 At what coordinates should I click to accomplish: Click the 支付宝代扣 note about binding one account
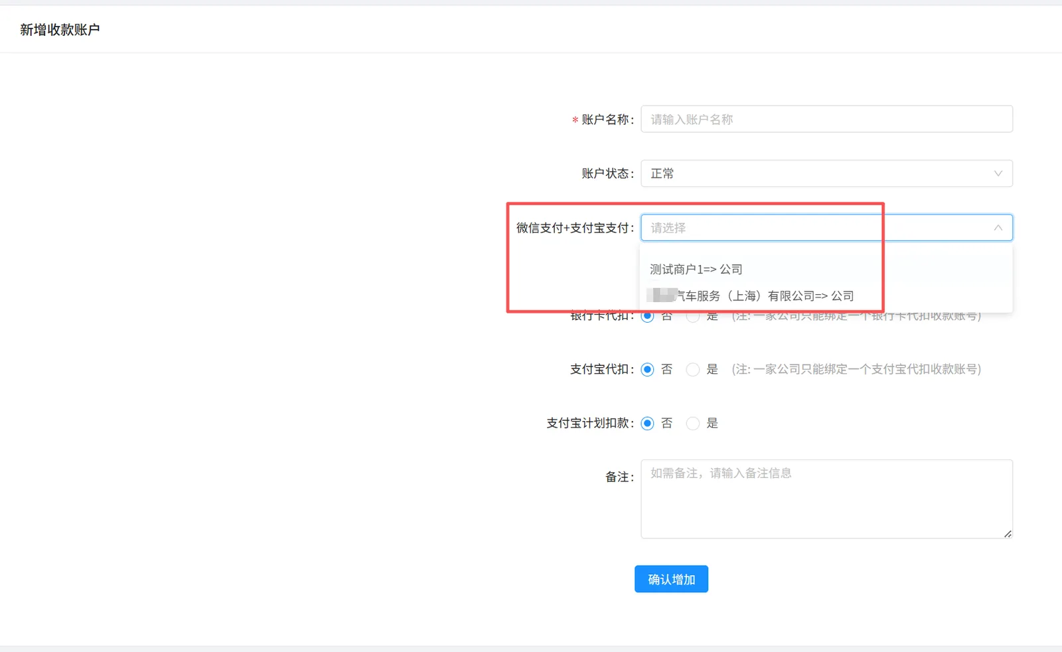(856, 369)
